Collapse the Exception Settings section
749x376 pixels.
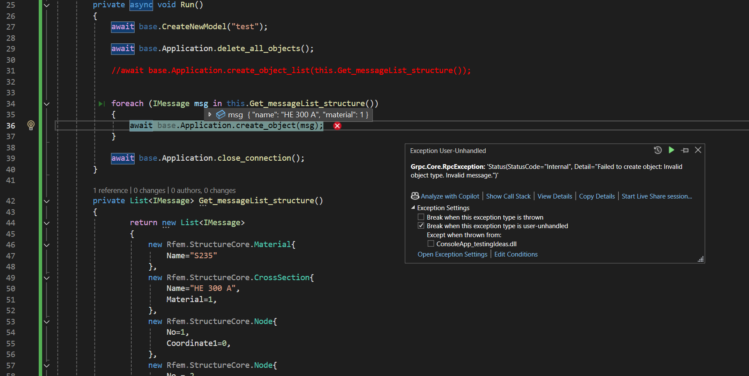[413, 208]
